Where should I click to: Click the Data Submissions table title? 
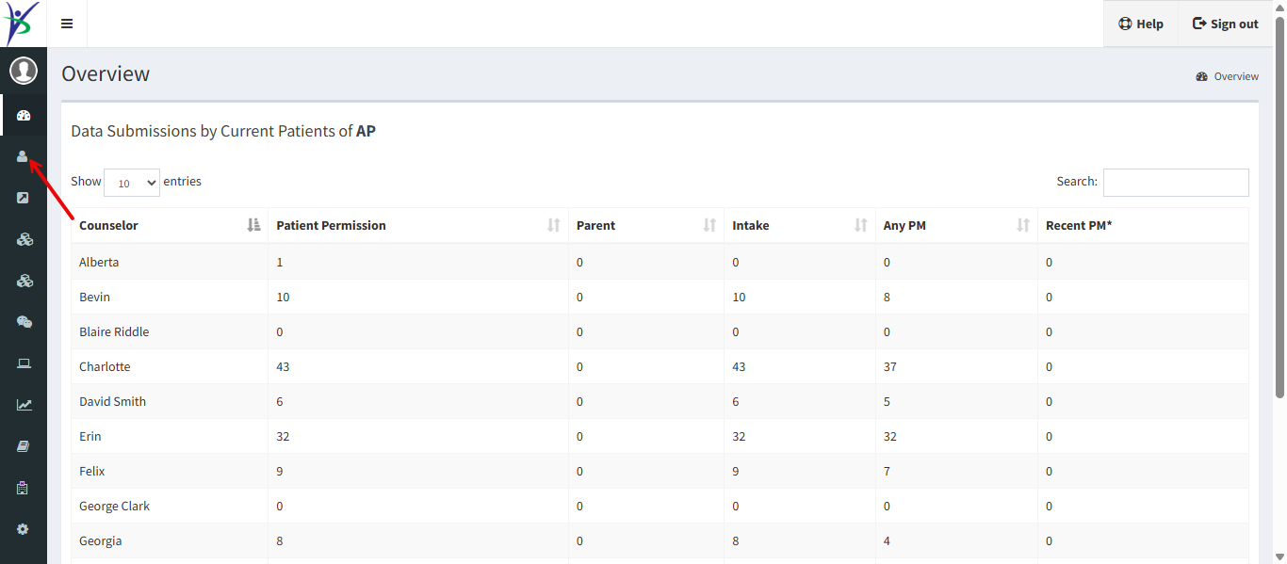pos(223,131)
